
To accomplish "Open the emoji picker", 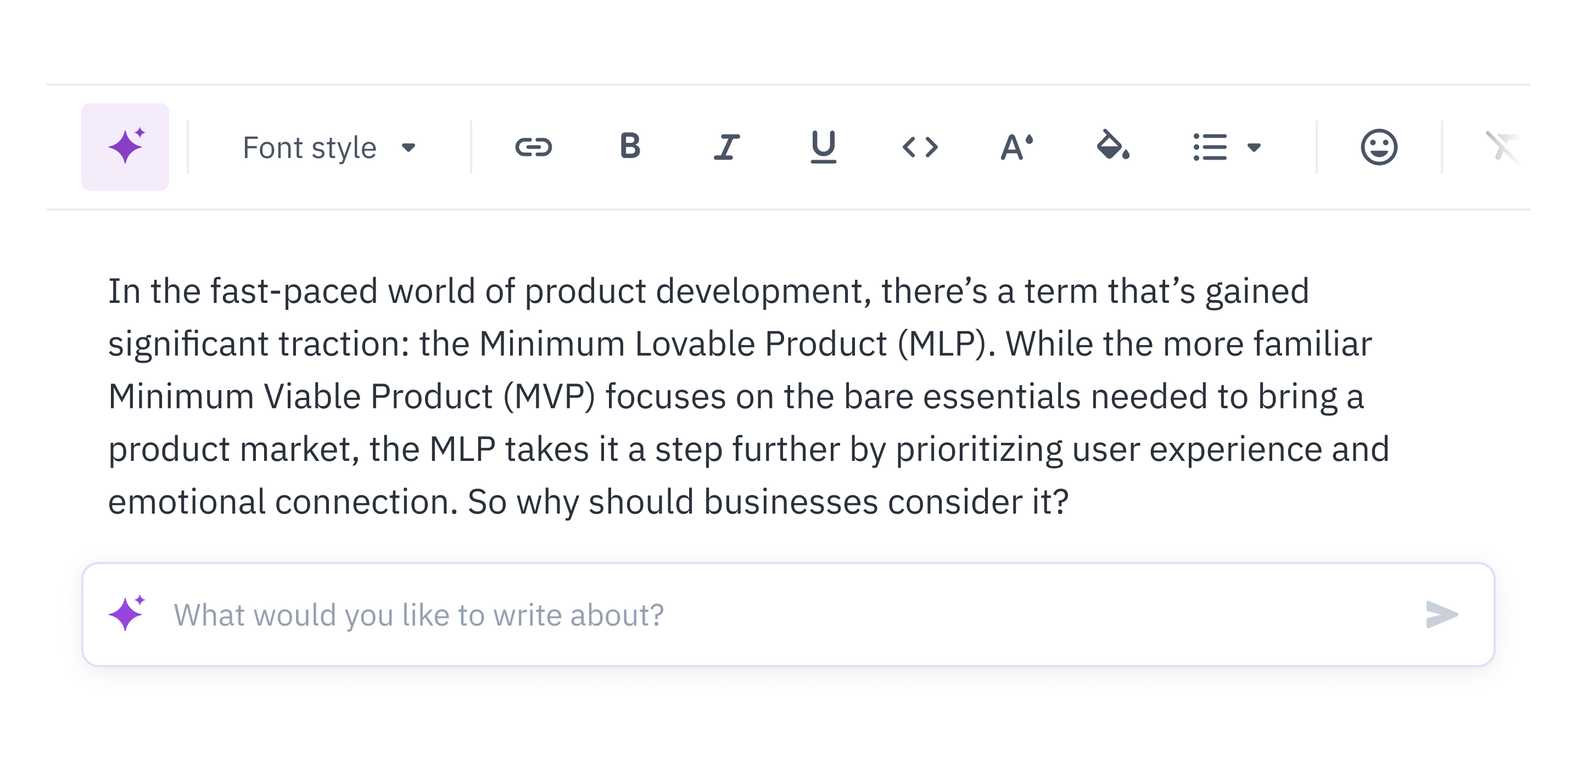I will pos(1379,147).
